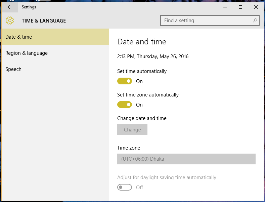Click the 'Time zone' label

tap(129, 148)
